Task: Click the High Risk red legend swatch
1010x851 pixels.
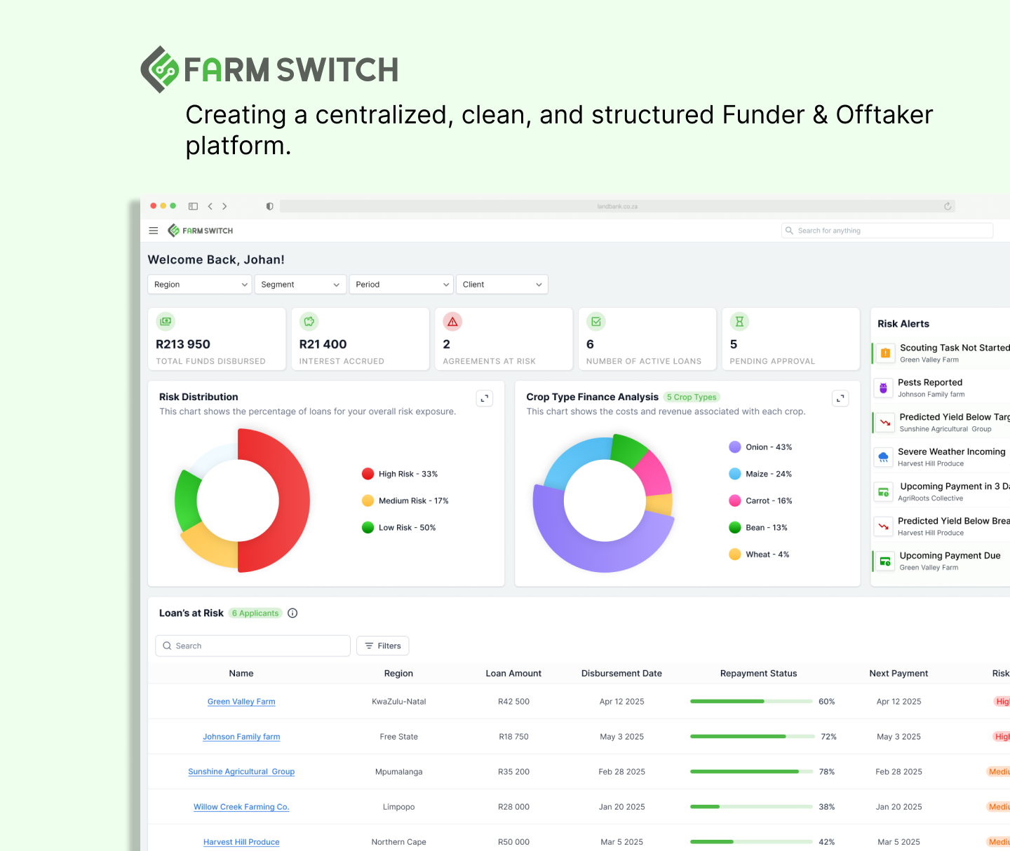Action: 368,474
